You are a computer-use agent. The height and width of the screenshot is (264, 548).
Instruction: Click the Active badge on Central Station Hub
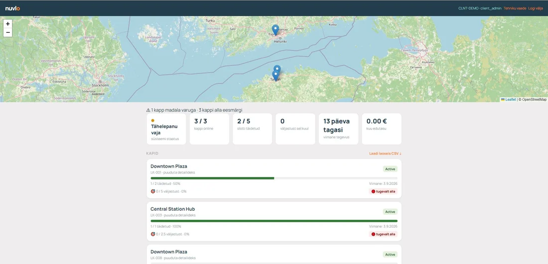click(390, 212)
